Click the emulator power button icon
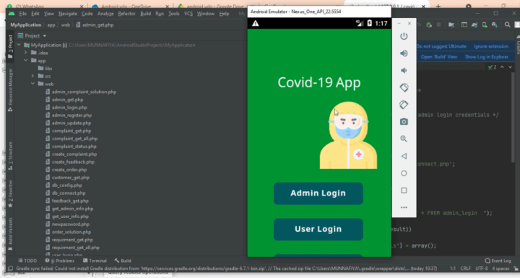 click(404, 36)
